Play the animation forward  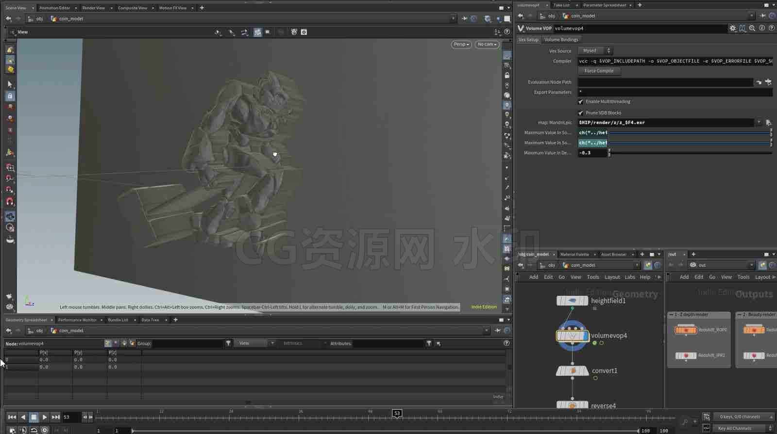[x=45, y=417]
